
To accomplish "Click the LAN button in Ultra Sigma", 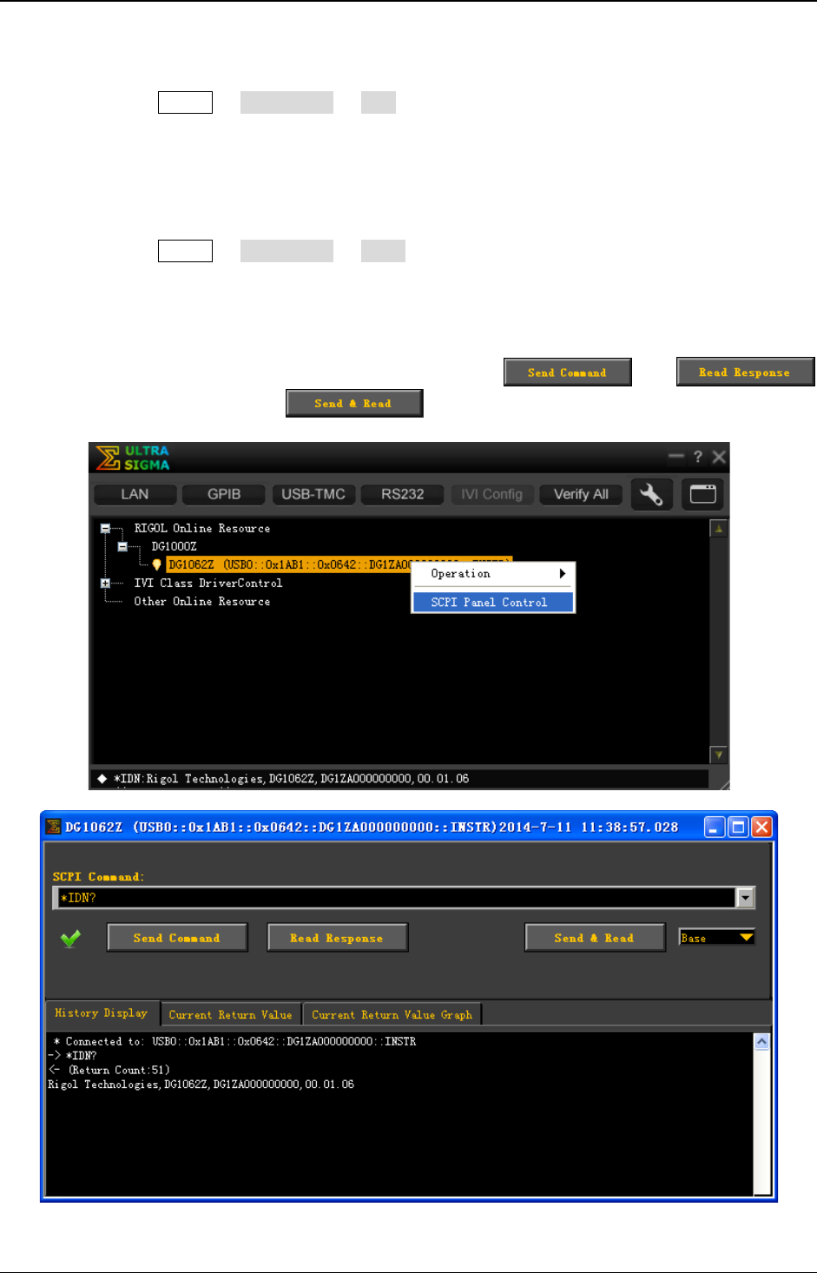I will [x=135, y=494].
